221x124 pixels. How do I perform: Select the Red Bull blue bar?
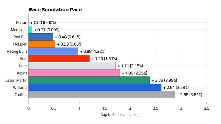(x=41, y=37)
